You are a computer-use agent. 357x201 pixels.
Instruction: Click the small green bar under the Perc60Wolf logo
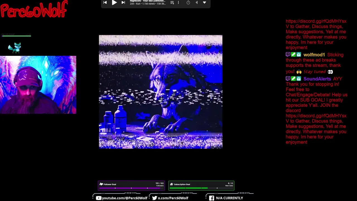[x=16, y=35]
